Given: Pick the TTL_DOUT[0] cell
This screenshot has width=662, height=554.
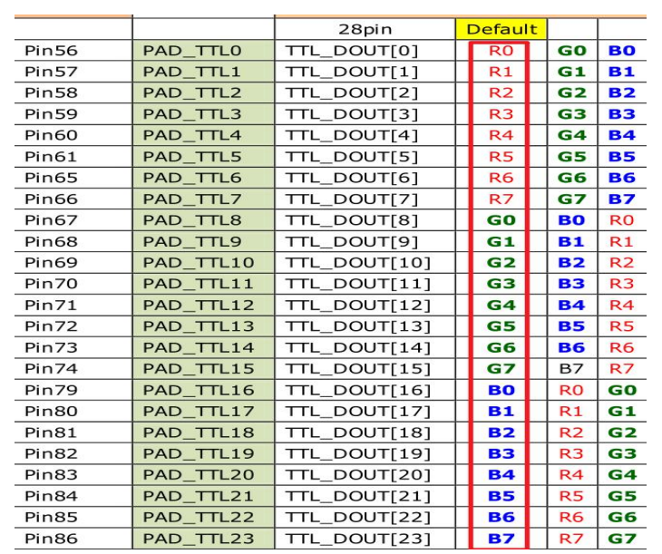Looking at the screenshot, I should pos(365,51).
